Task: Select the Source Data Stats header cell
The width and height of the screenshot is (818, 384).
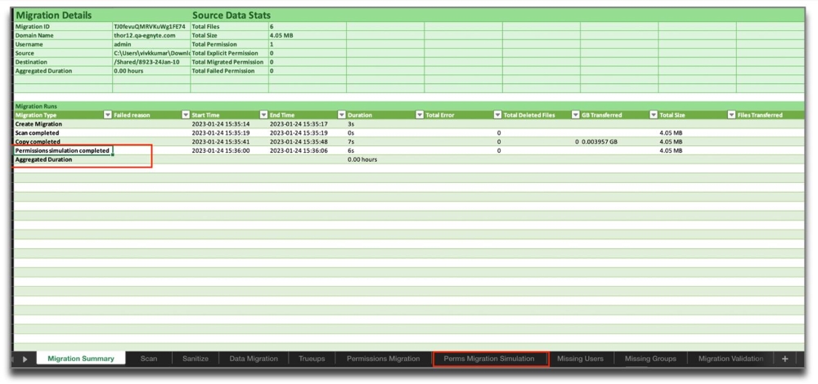Action: coord(231,15)
